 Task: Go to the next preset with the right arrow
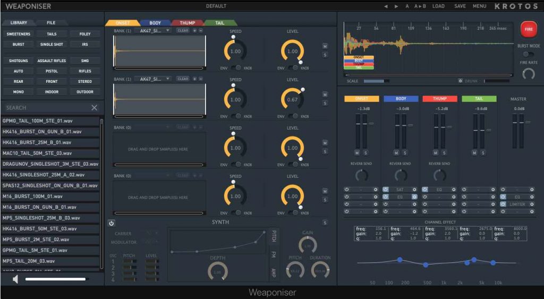pos(396,6)
